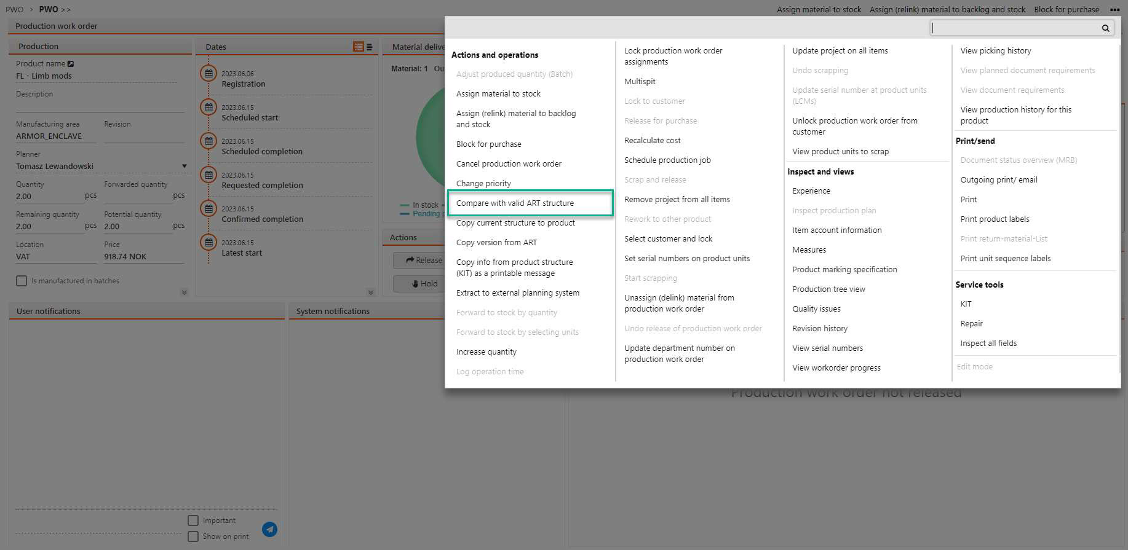Choose Recalculate cost
This screenshot has width=1128, height=550.
click(x=653, y=141)
